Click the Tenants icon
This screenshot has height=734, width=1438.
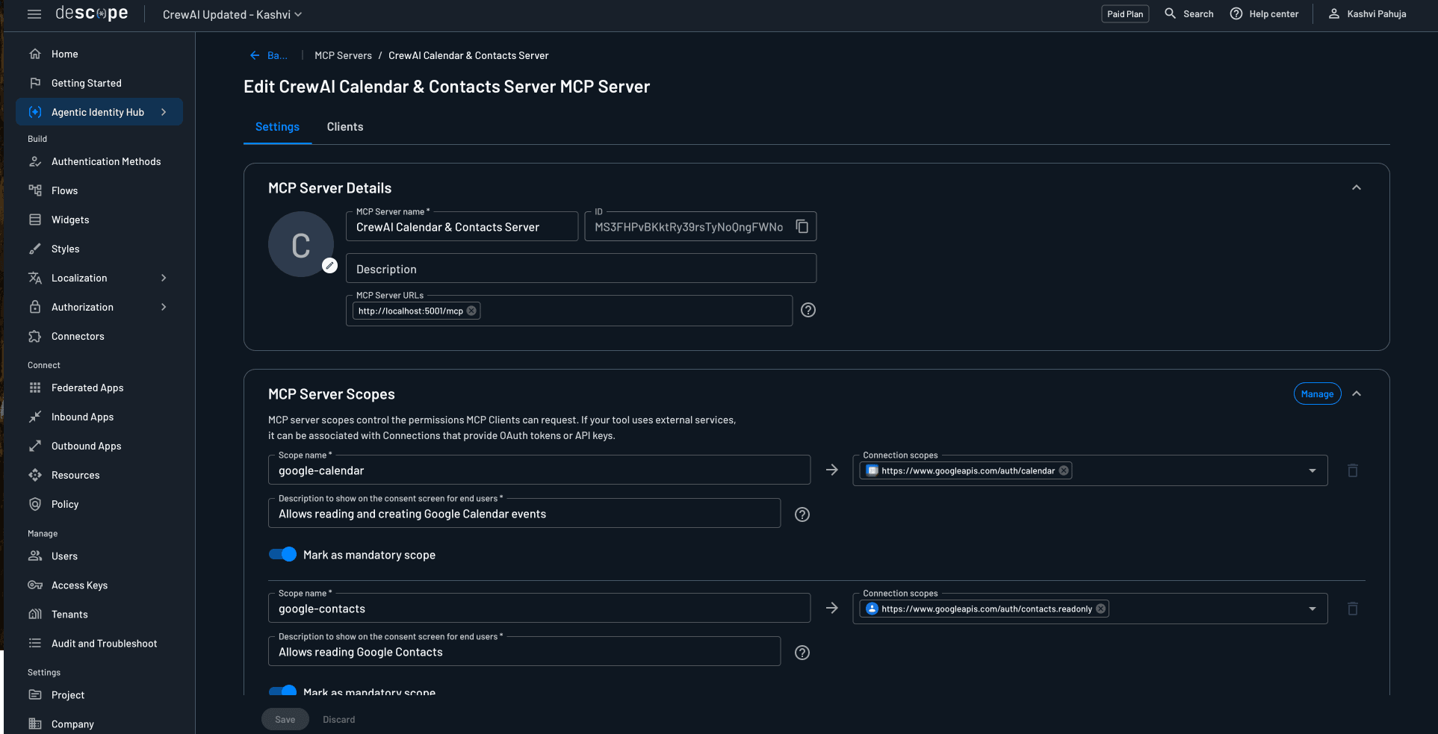point(35,614)
